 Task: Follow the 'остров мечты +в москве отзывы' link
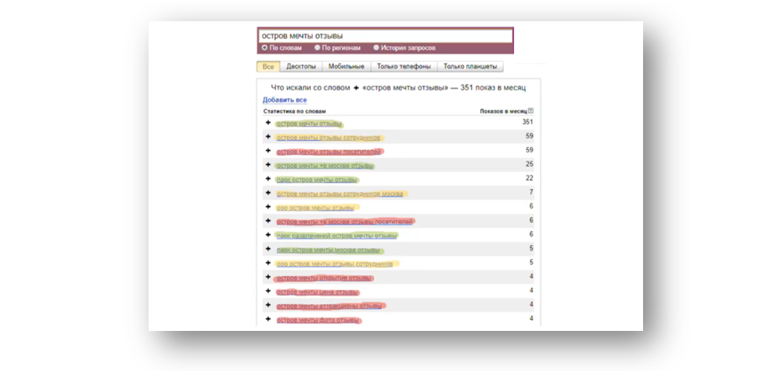pos(325,166)
